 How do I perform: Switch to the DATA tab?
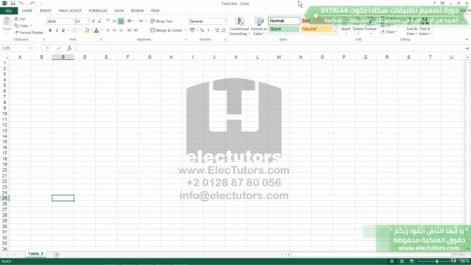(119, 11)
